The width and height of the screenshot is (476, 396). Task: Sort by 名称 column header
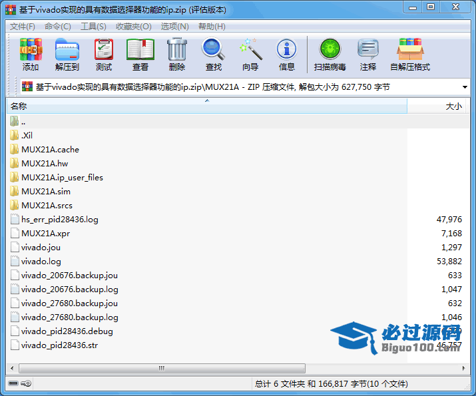click(x=19, y=106)
